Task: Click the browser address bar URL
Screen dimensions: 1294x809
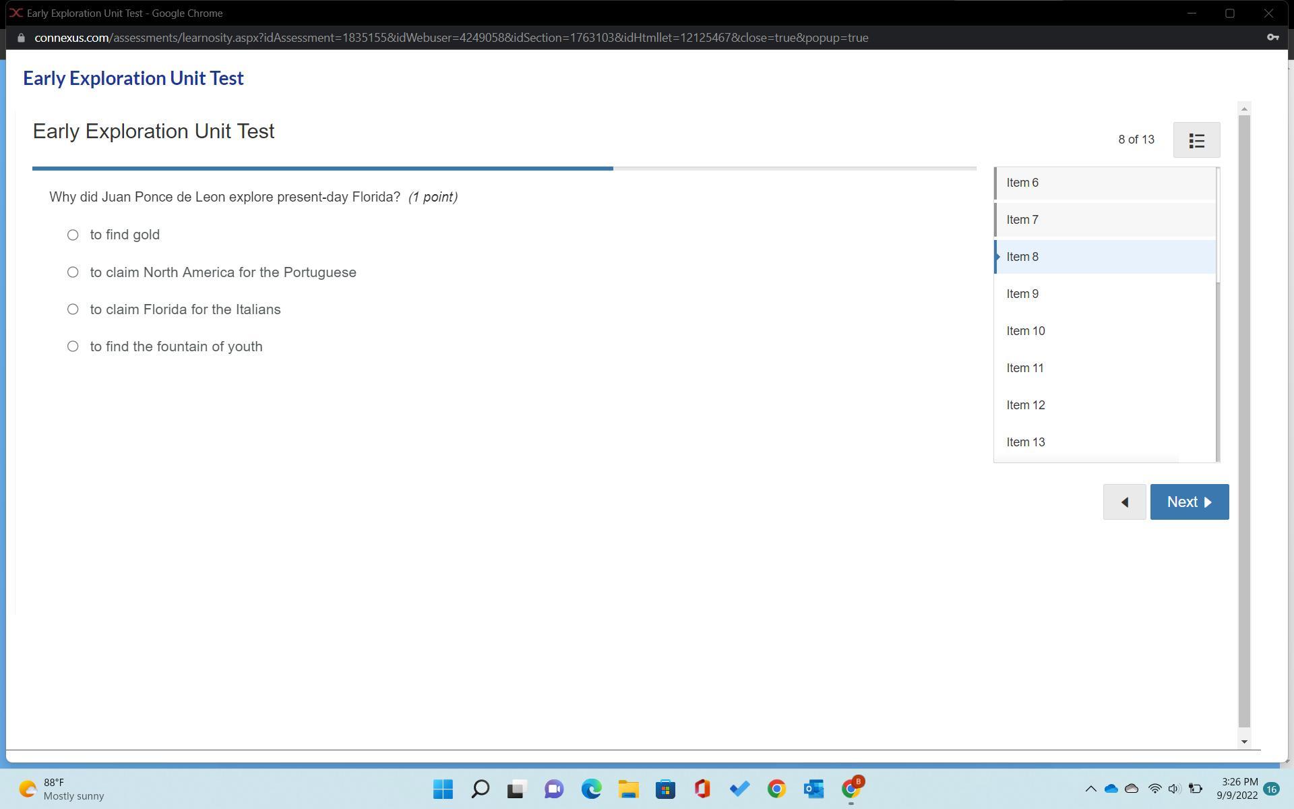Action: coord(451,38)
